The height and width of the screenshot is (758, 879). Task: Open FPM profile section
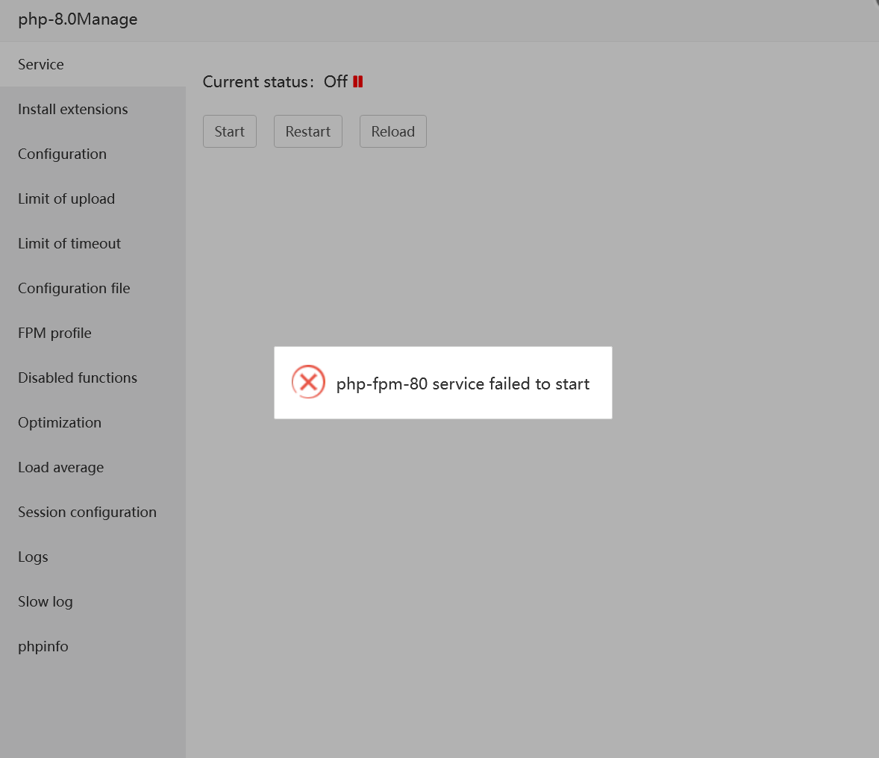point(93,333)
